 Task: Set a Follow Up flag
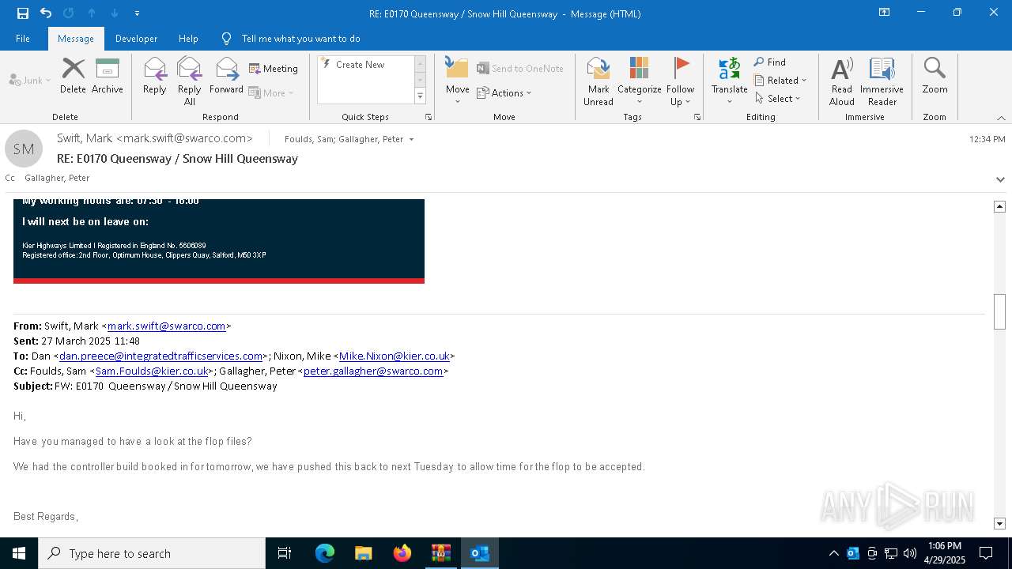click(680, 81)
